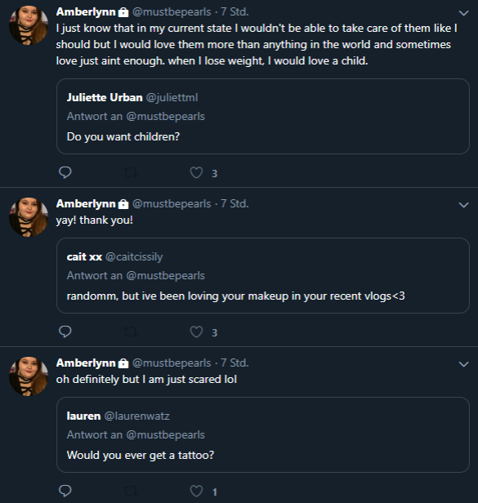Retweet the 'yay! thank you!' tweet

131,332
